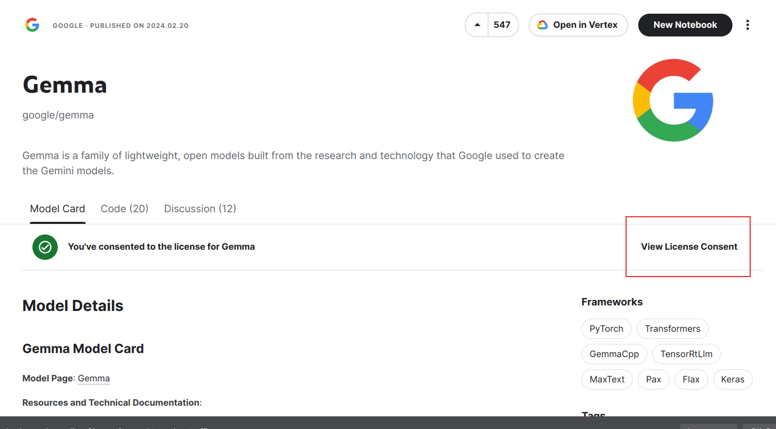Click 'Resources and Technical Documentation' label
The image size is (776, 429).
[111, 403]
